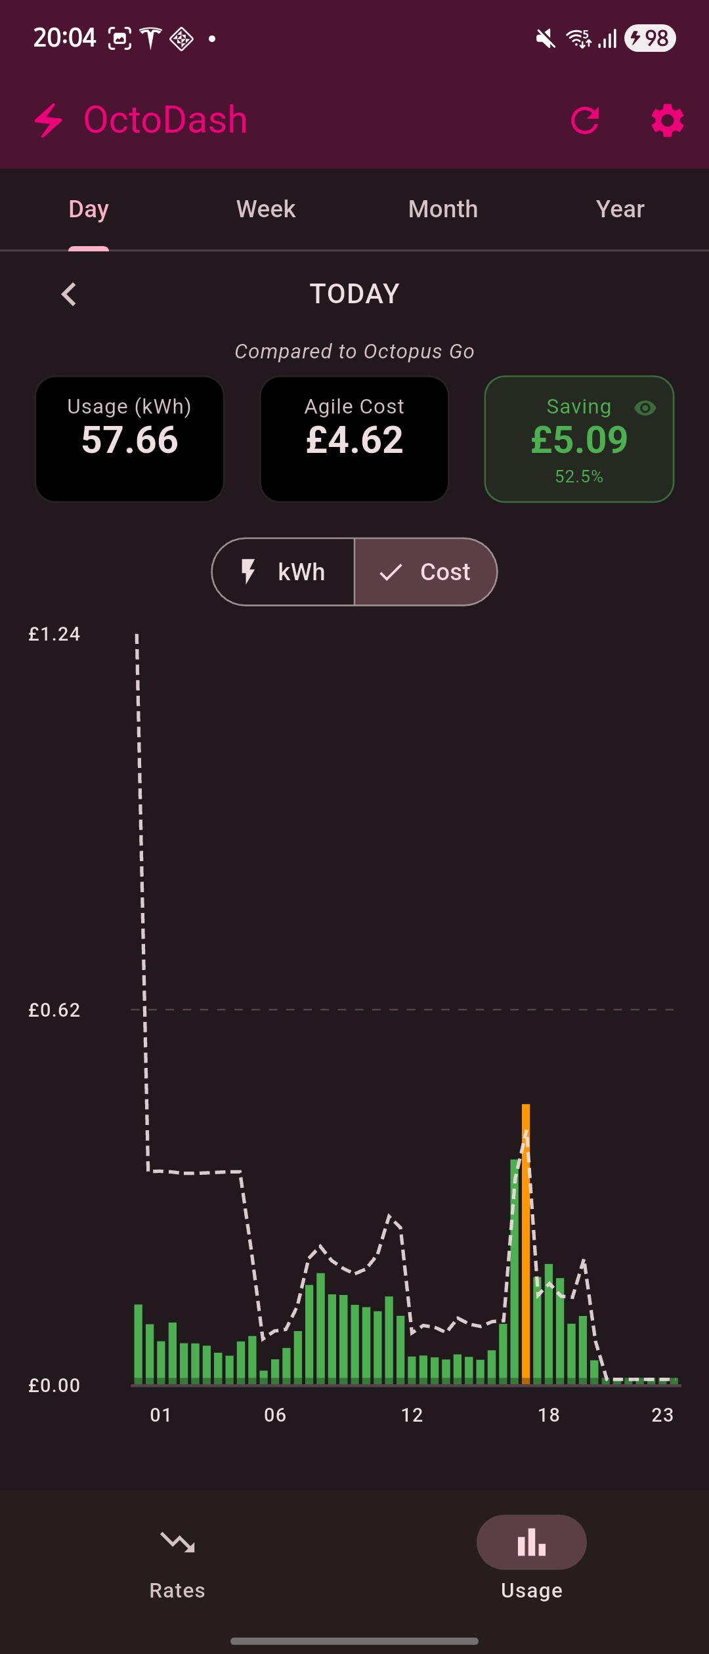The width and height of the screenshot is (709, 1654).
Task: Select the Cost segment option
Action: [425, 572]
